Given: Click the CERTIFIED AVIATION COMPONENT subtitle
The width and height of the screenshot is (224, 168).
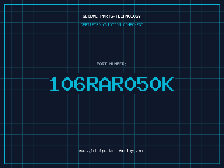Looking at the screenshot, I should pyautogui.click(x=112, y=25).
